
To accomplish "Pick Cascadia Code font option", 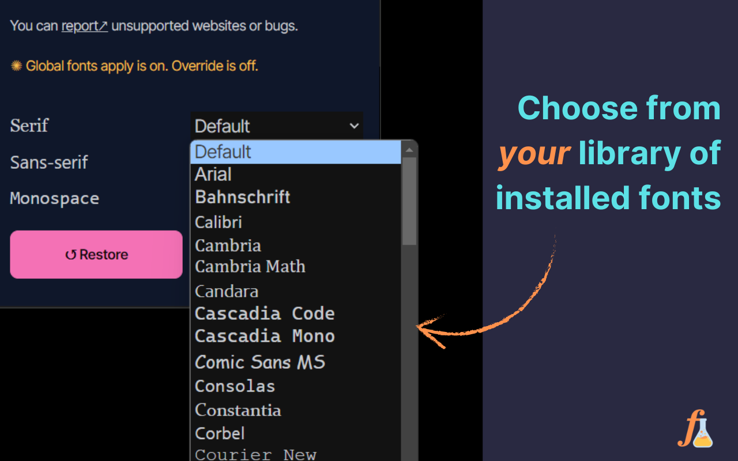I will [296, 313].
